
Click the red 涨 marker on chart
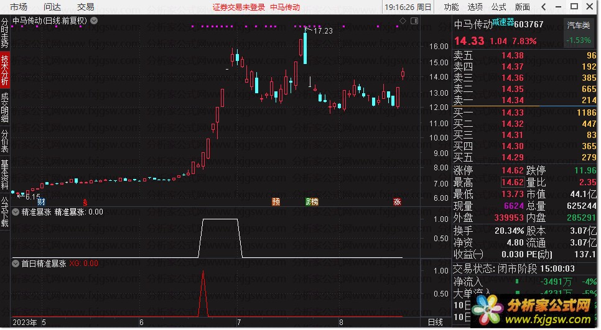coord(397,202)
